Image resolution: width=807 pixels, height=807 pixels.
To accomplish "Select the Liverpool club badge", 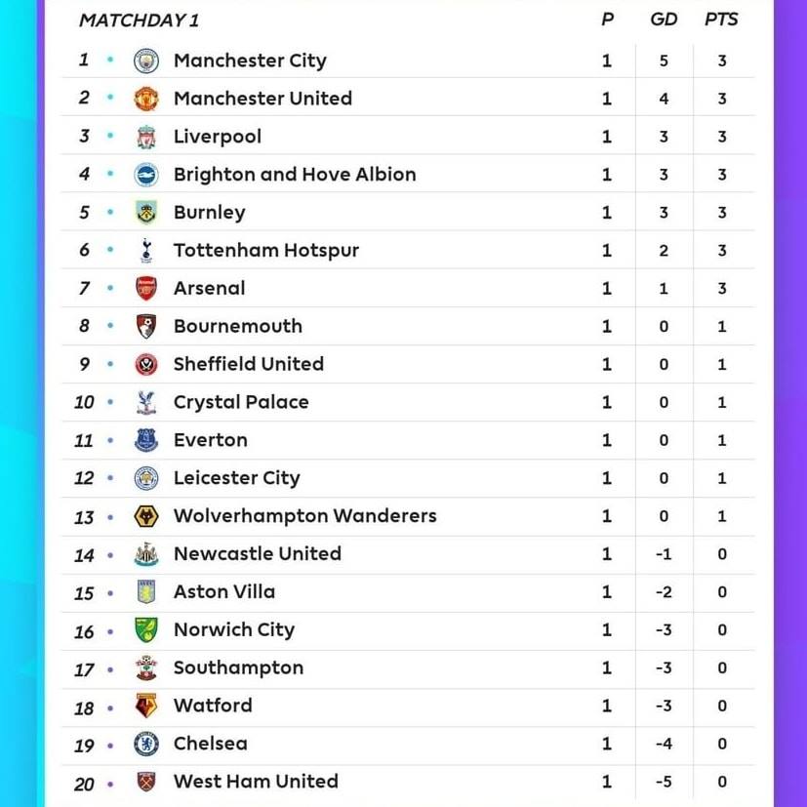I will pos(146,137).
